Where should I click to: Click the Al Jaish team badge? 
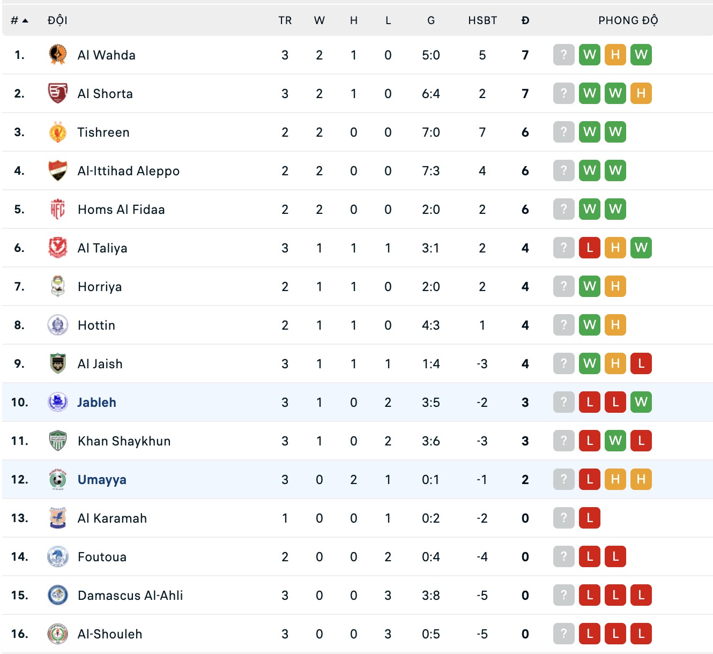[x=58, y=363]
